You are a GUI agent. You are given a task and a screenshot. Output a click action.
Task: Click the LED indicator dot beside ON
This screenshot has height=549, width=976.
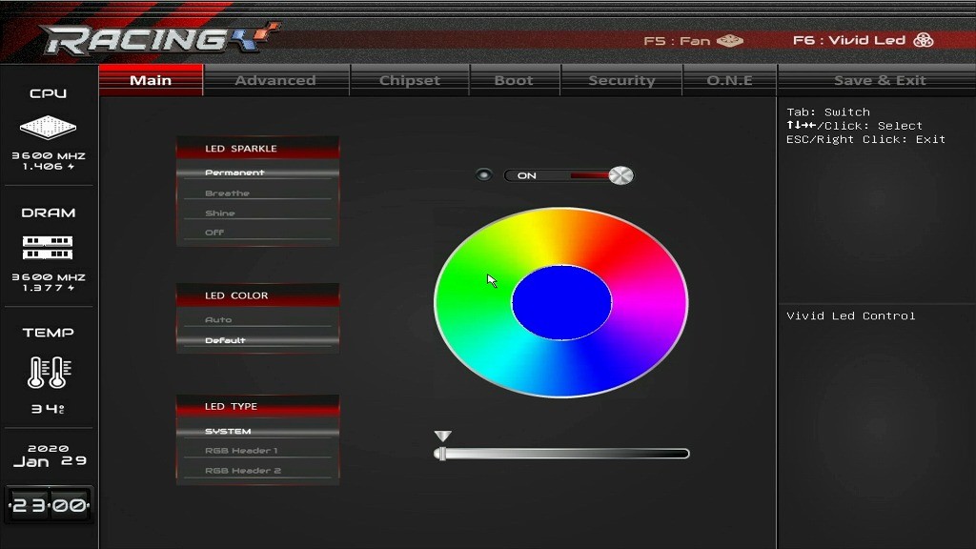pyautogui.click(x=484, y=175)
